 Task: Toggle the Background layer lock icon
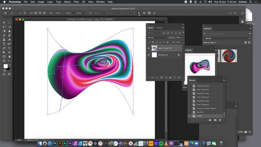point(179,55)
